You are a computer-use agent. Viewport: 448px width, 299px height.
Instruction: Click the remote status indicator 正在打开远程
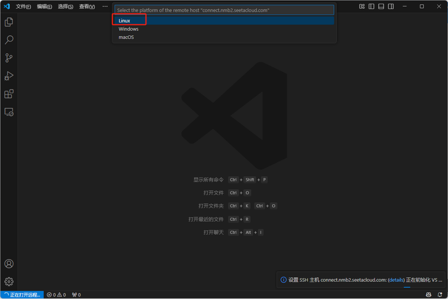tap(22, 295)
